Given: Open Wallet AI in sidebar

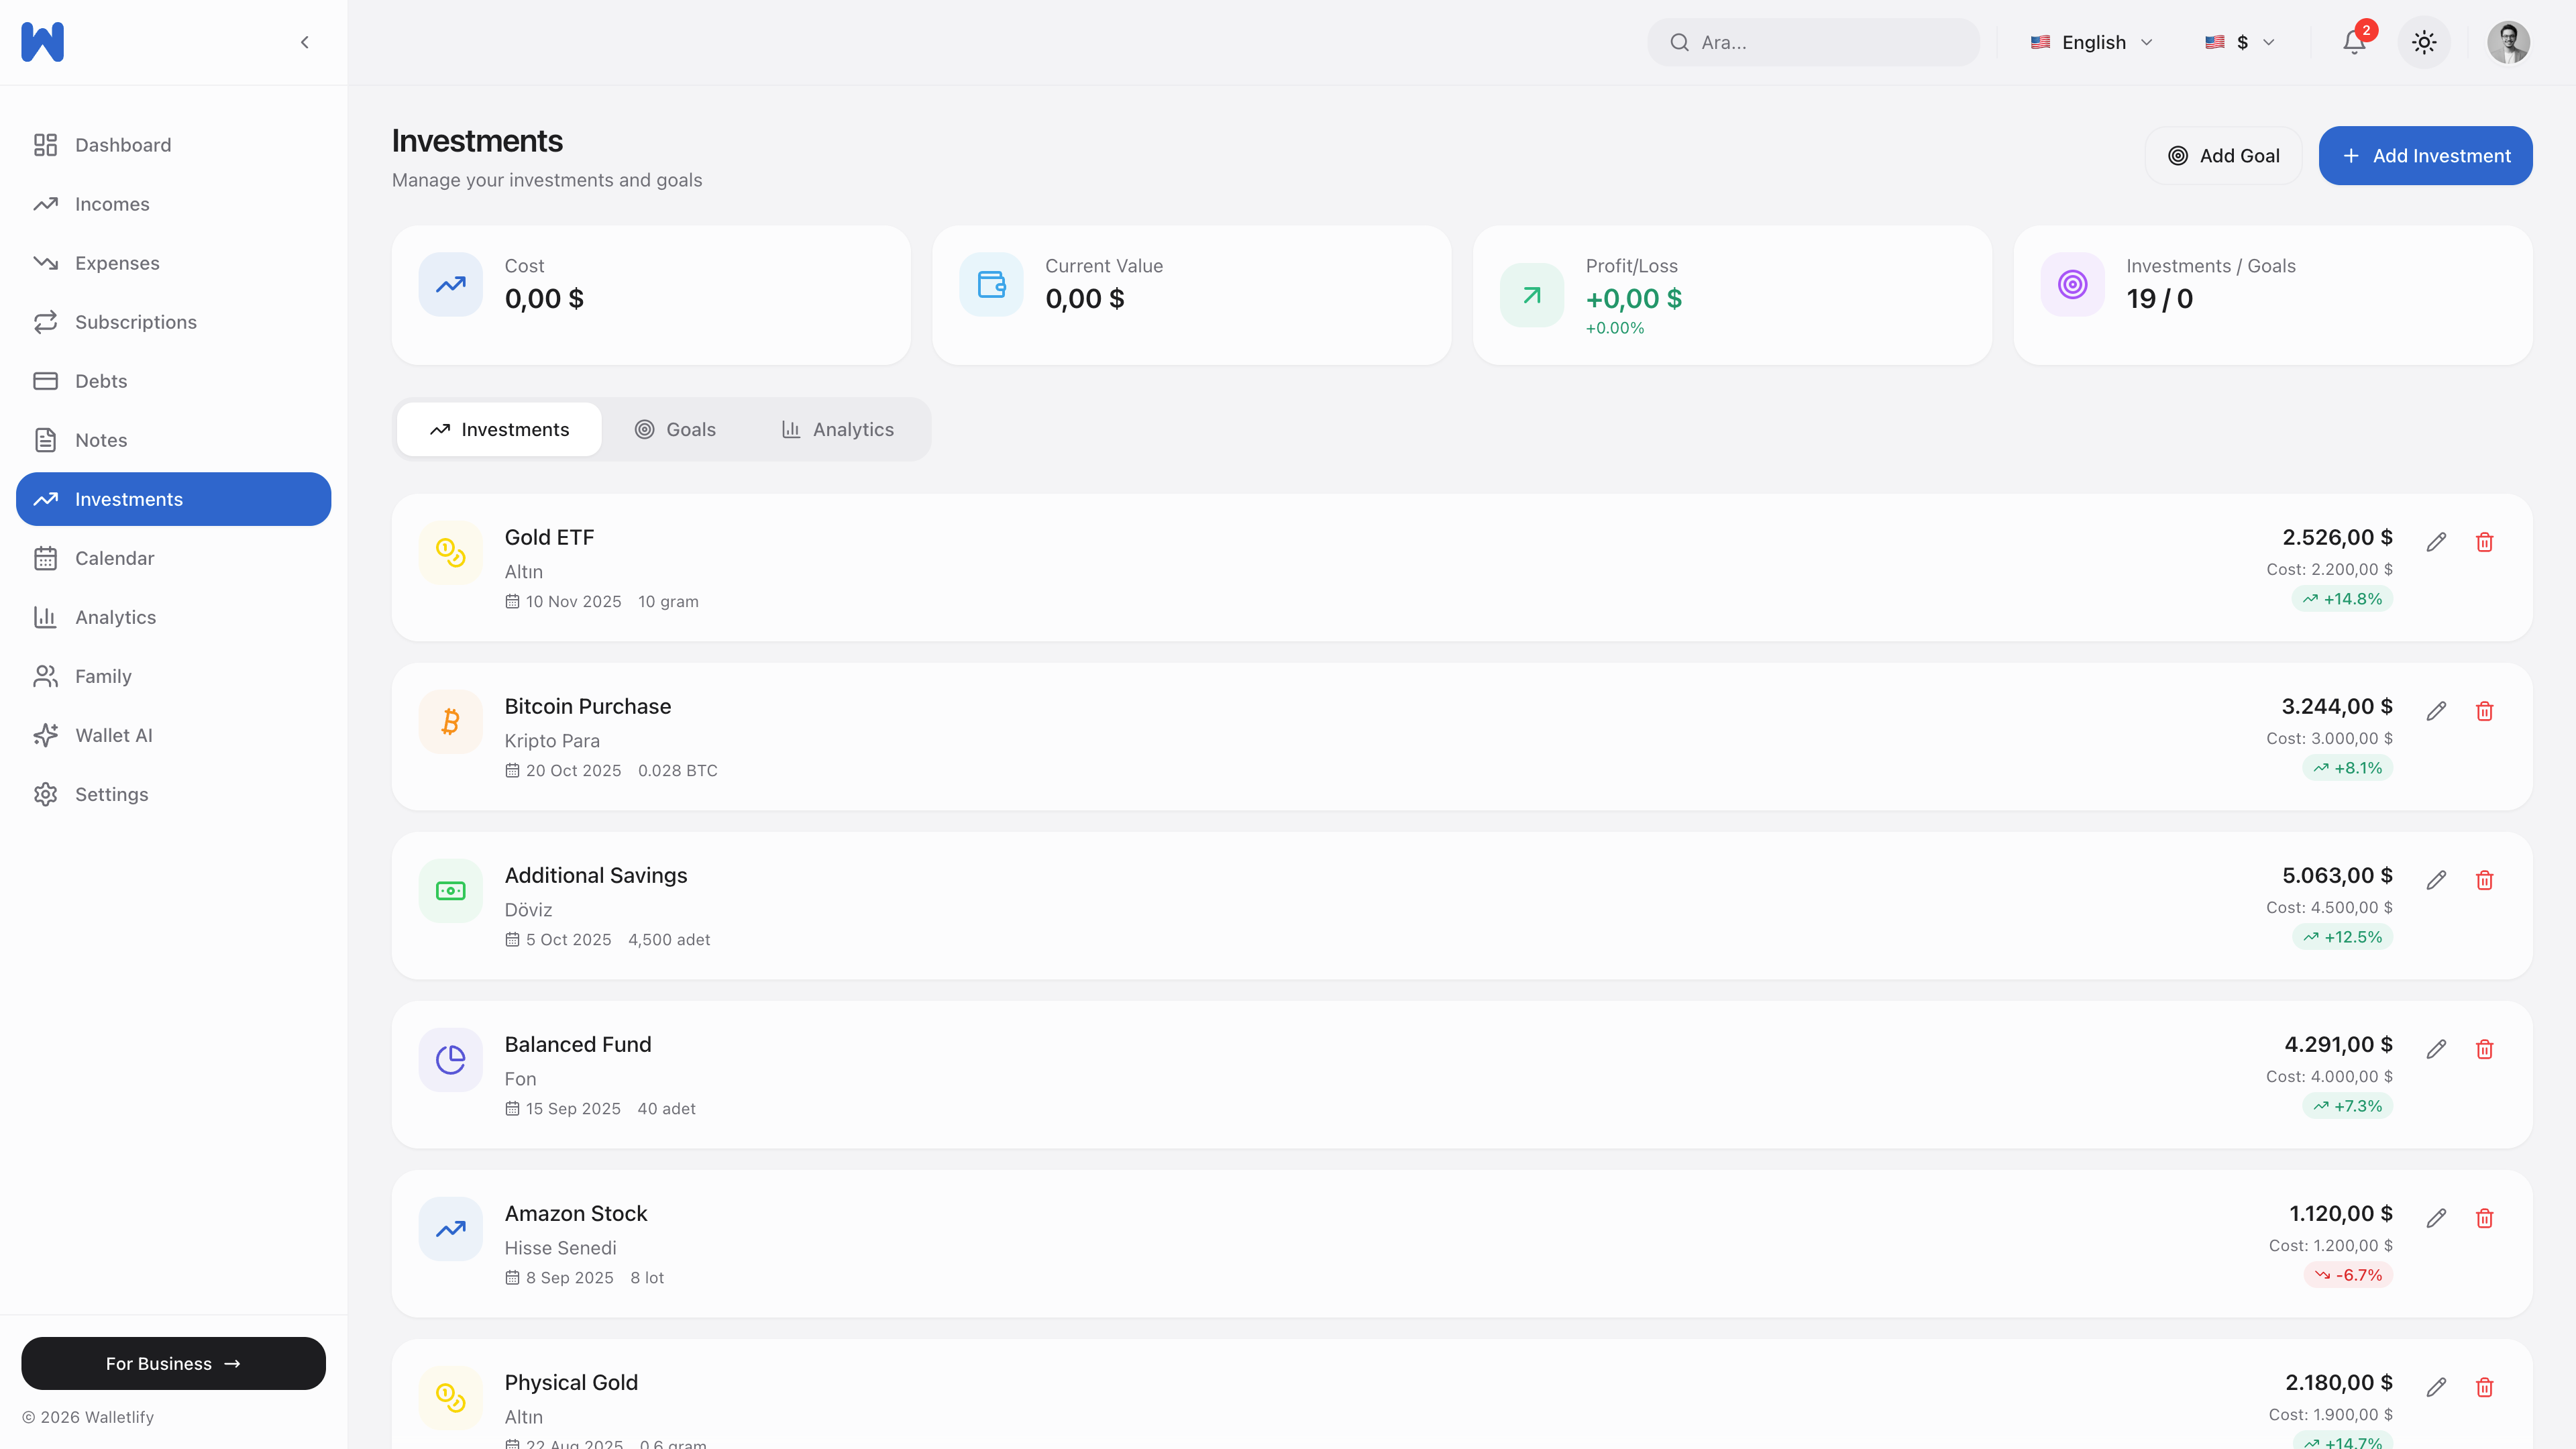Looking at the screenshot, I should [x=113, y=735].
